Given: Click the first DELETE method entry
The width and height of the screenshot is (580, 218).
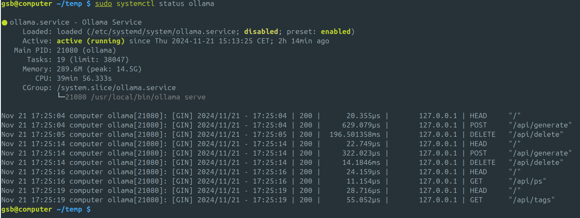Looking at the screenshot, I should tap(482, 135).
